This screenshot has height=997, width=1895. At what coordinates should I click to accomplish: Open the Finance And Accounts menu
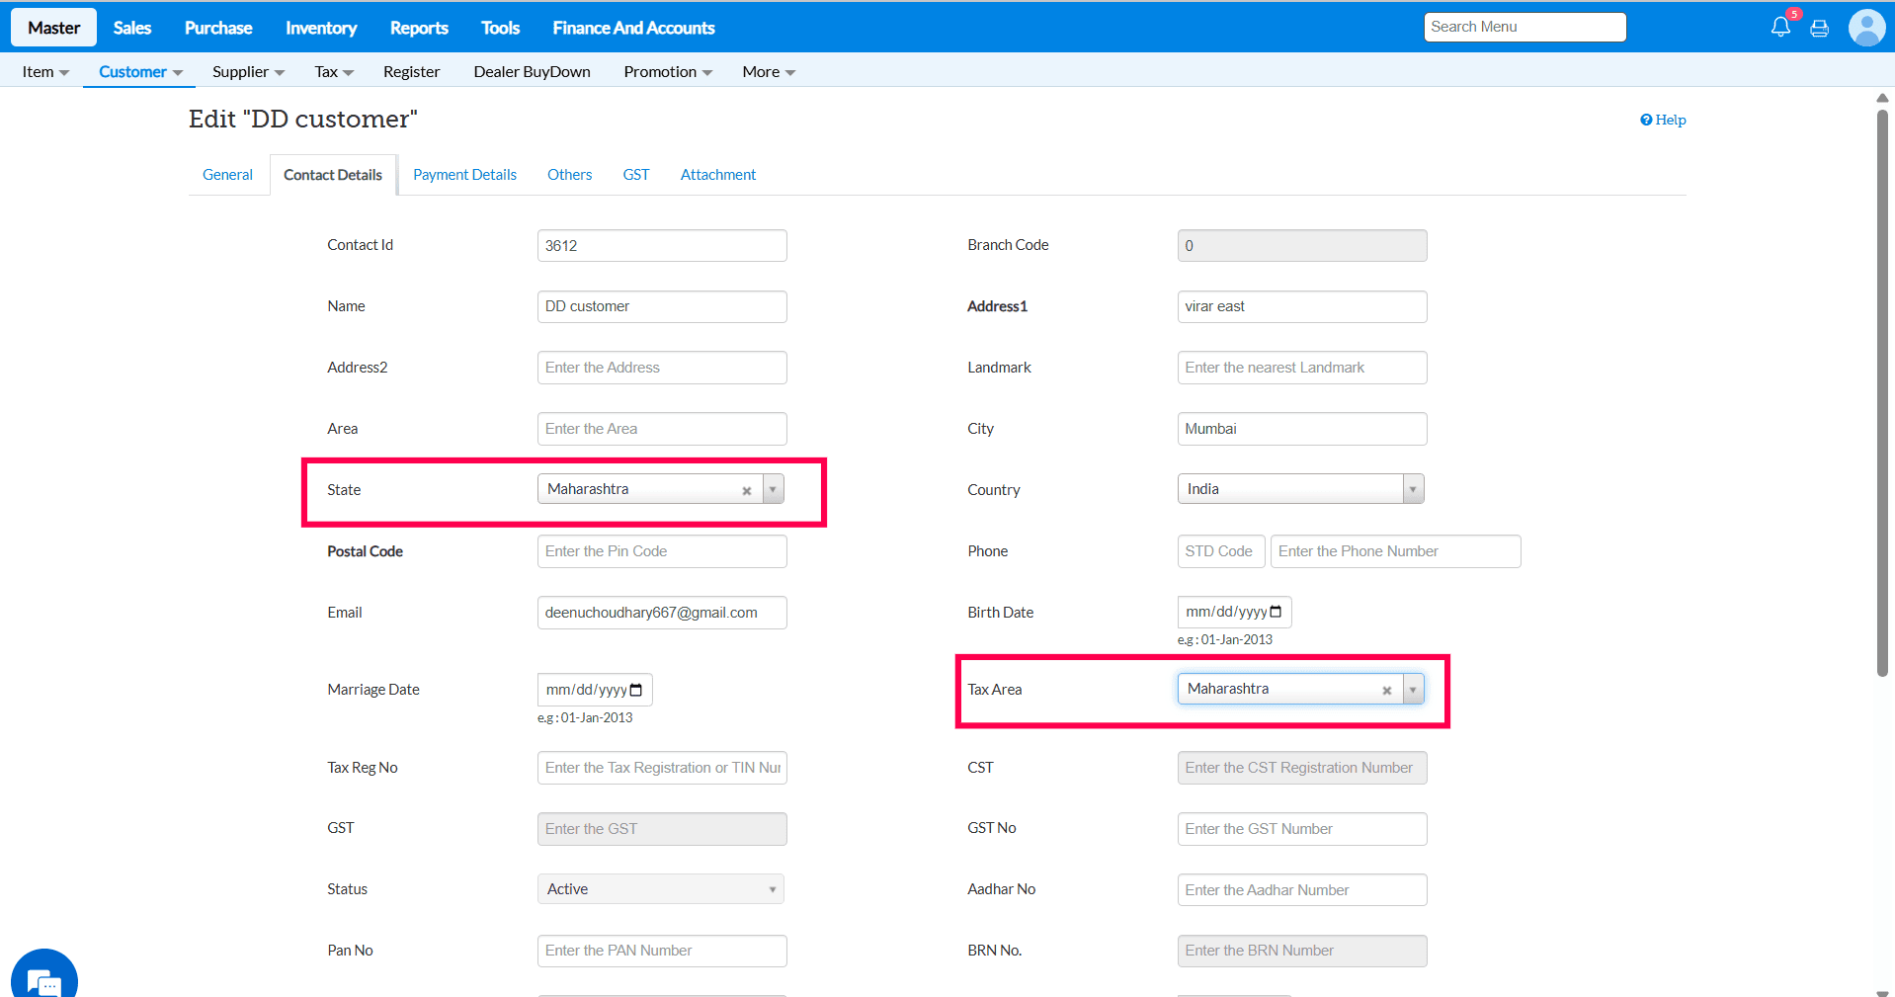click(633, 28)
